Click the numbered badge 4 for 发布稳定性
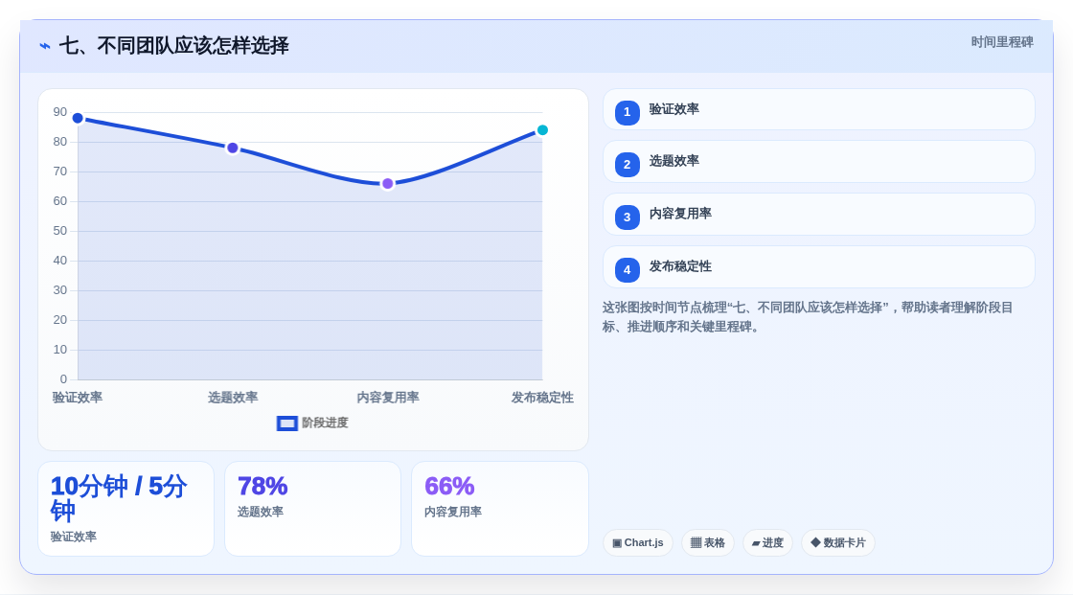Viewport: 1073px width, 595px height. click(x=627, y=270)
